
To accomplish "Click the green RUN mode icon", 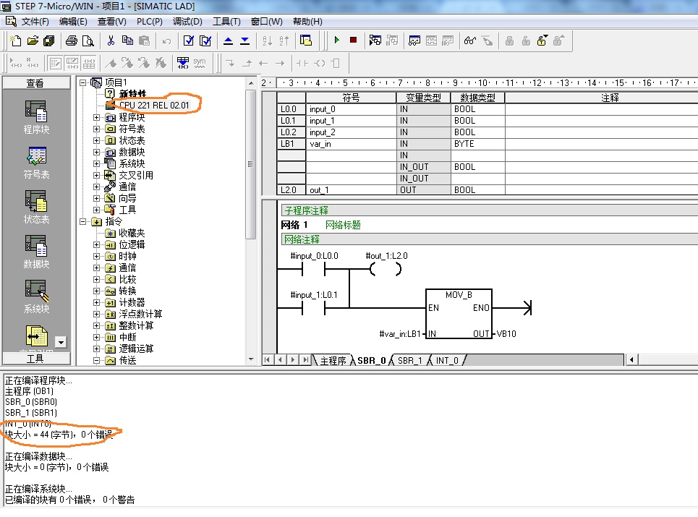I will [x=337, y=40].
